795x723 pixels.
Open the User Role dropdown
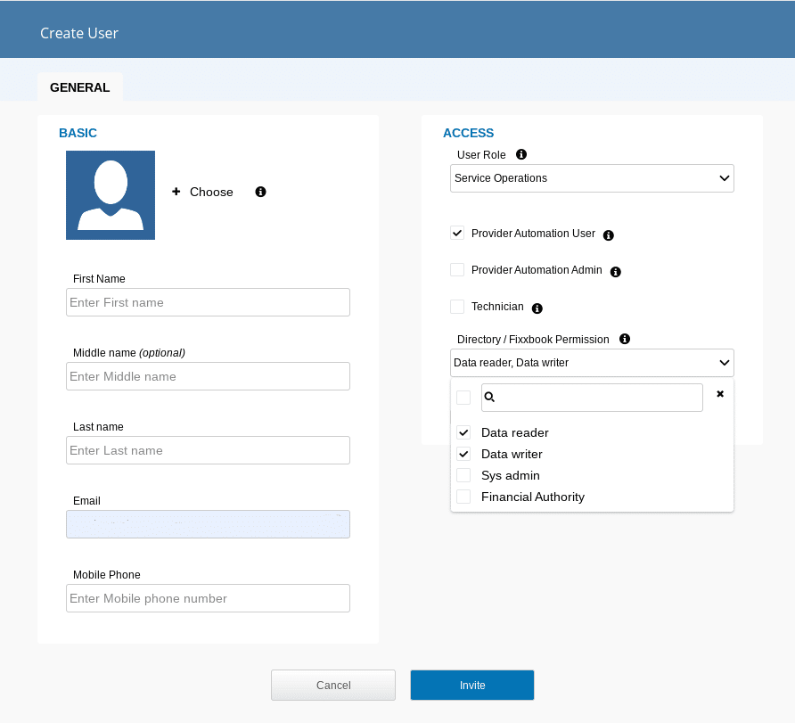592,178
